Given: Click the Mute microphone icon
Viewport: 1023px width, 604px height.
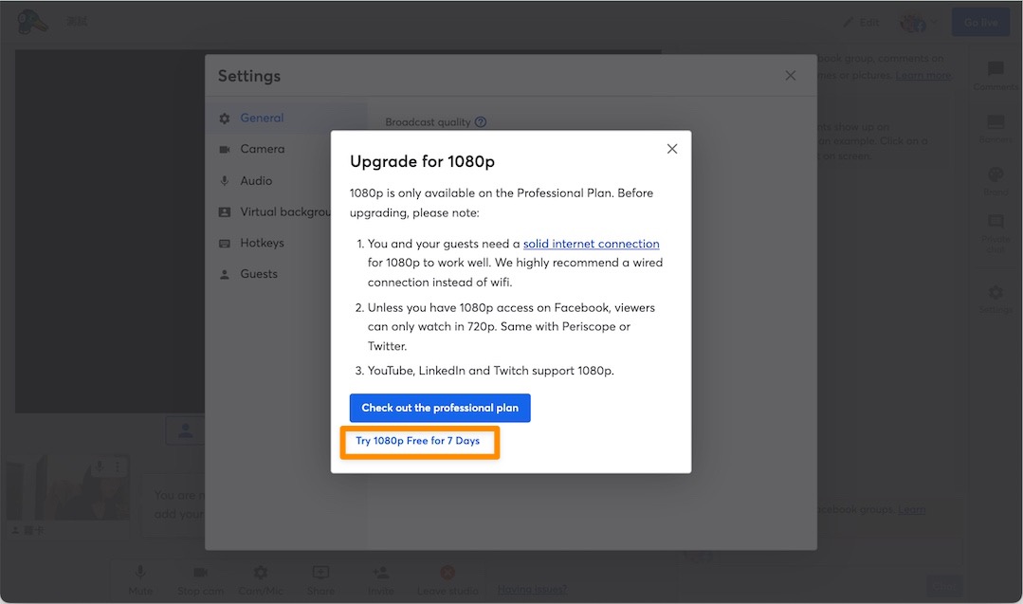Looking at the screenshot, I should [x=140, y=573].
